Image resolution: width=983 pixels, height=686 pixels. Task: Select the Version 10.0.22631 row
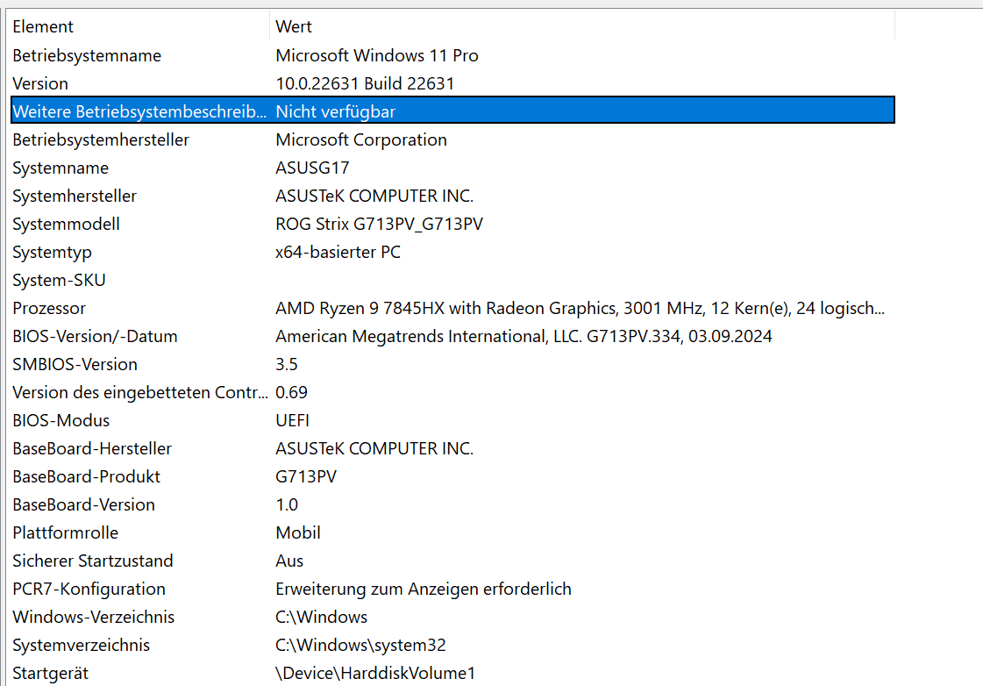point(40,83)
